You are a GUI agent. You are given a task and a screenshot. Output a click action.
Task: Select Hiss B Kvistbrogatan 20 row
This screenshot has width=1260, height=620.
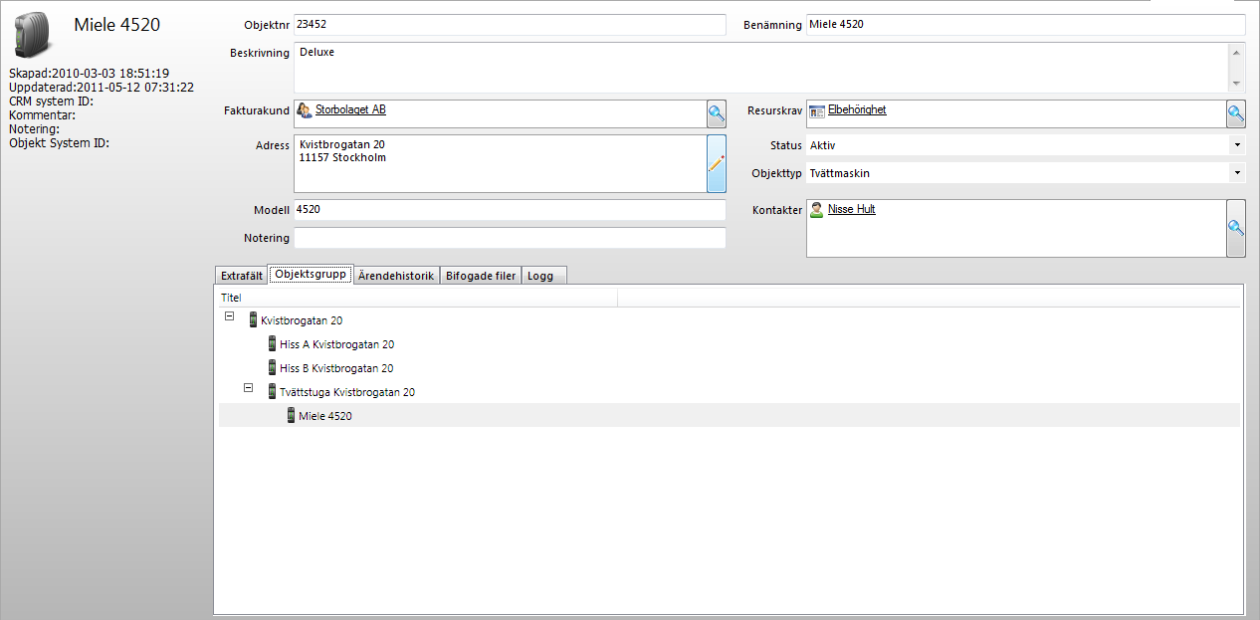(x=730, y=368)
